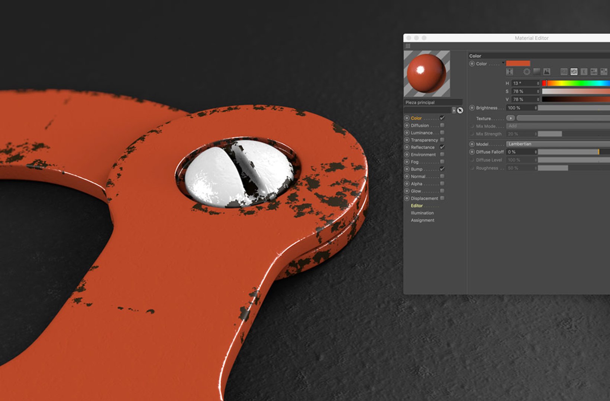Click animation dot beside Glow channel
610x401 pixels.
point(407,191)
